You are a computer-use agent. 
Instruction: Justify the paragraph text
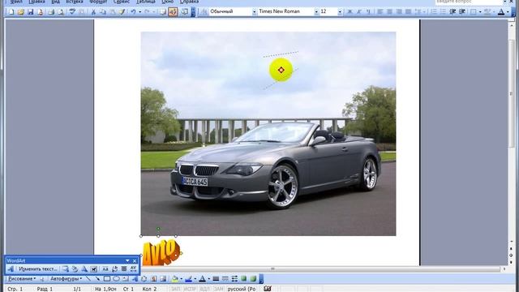click(409, 12)
